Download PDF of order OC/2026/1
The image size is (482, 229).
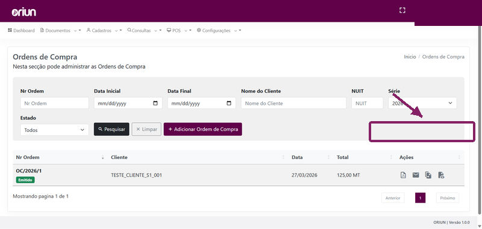coord(403,175)
